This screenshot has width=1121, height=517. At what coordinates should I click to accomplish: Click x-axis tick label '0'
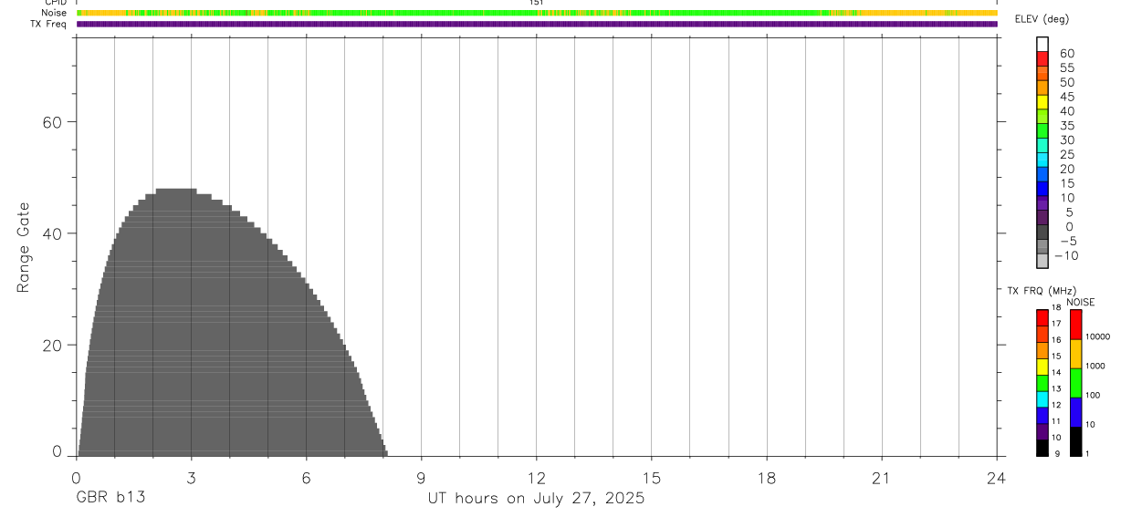(x=77, y=478)
